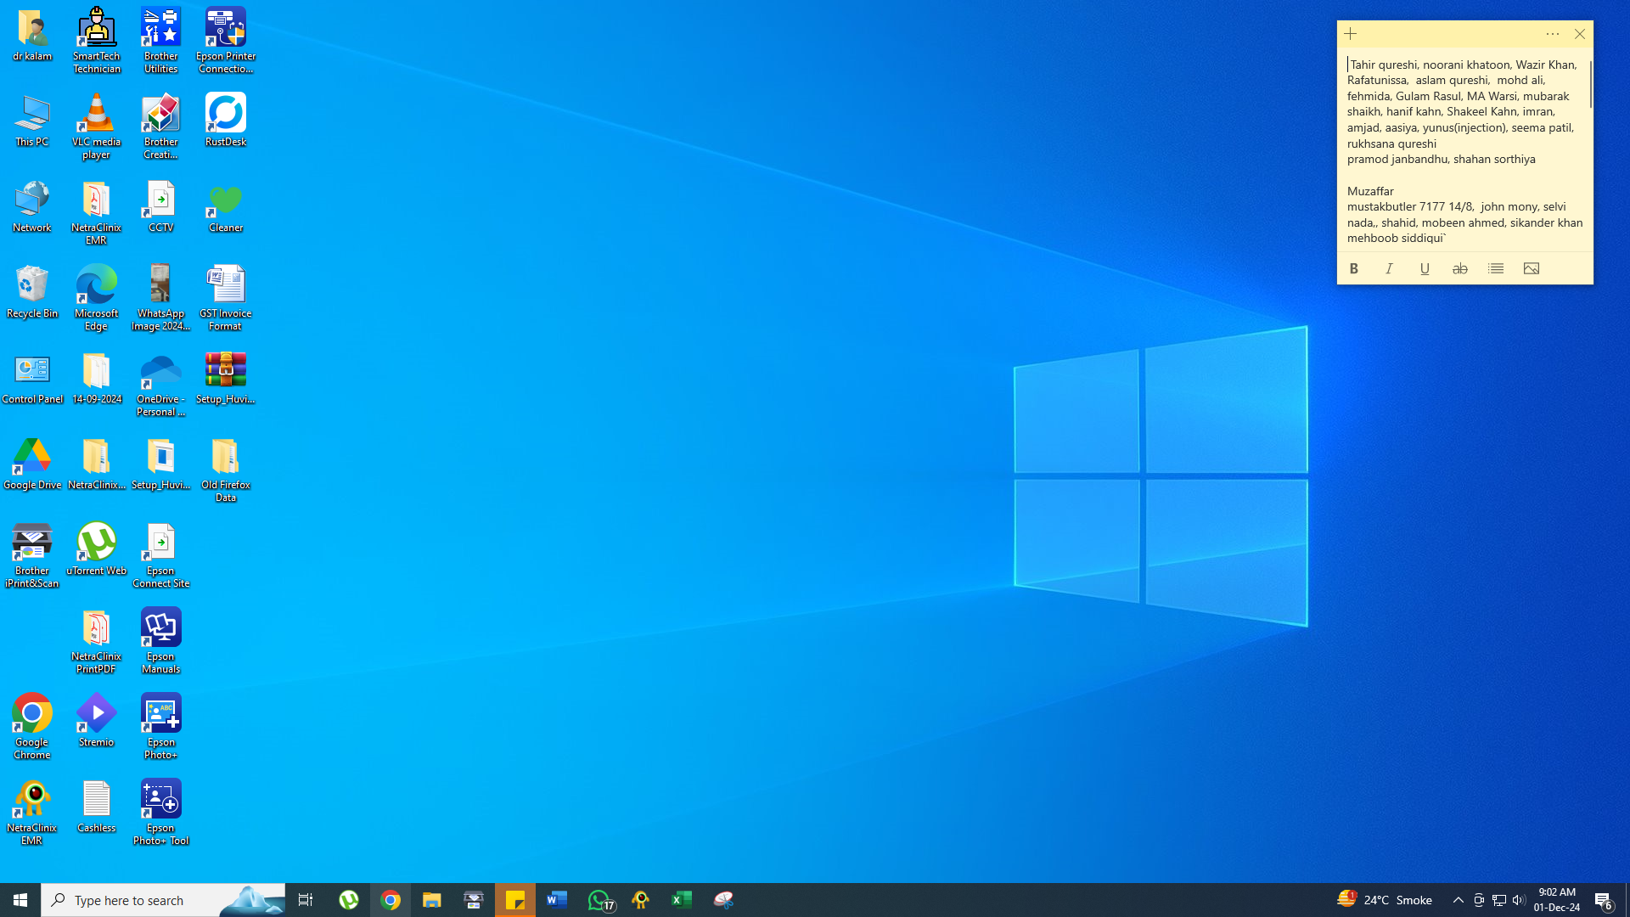This screenshot has width=1630, height=917.
Task: Toggle bold formatting in sticky note
Action: [x=1354, y=268]
